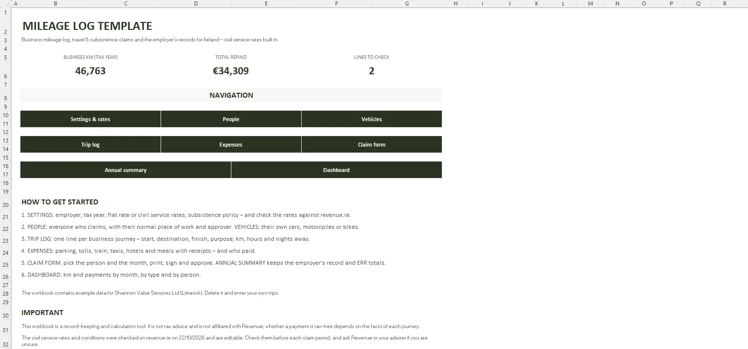This screenshot has width=748, height=349.
Task: Jump to the Trip log
Action: click(x=90, y=145)
